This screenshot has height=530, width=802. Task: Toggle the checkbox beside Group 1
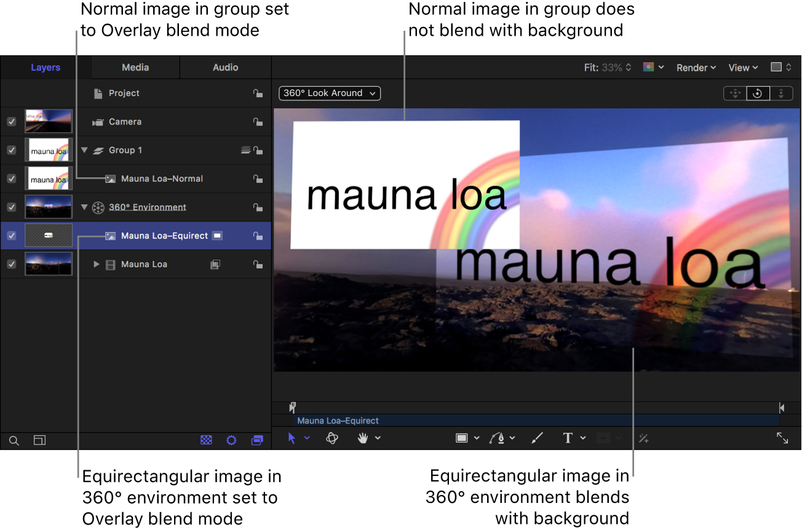[x=11, y=150]
